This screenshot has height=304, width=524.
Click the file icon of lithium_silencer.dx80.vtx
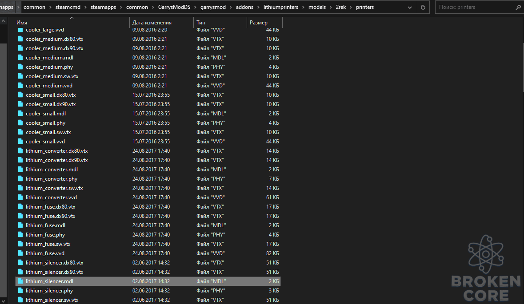coord(20,263)
